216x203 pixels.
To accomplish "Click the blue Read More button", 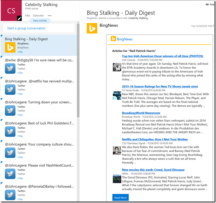I will point(120,198).
